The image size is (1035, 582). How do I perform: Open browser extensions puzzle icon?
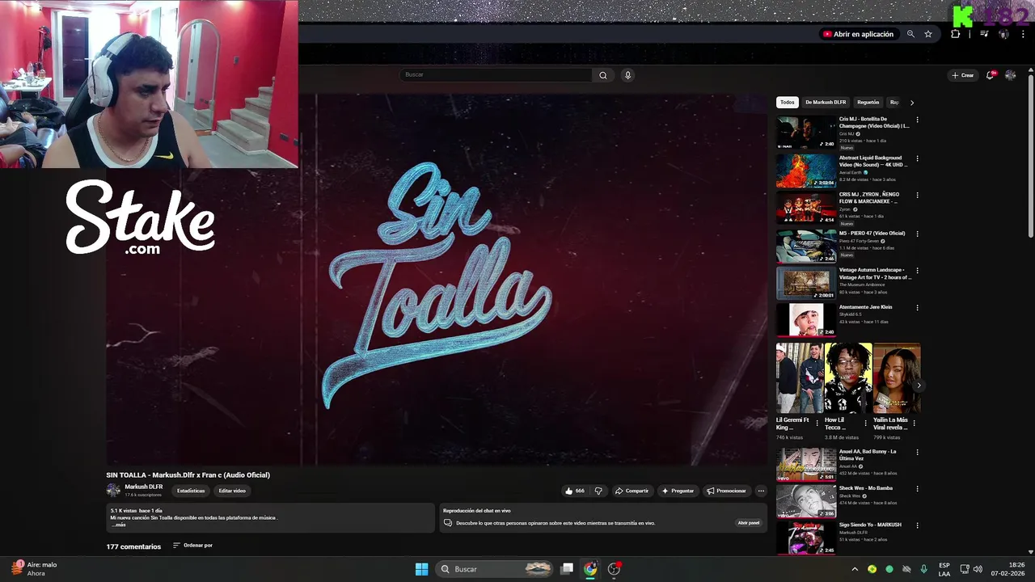pos(956,34)
